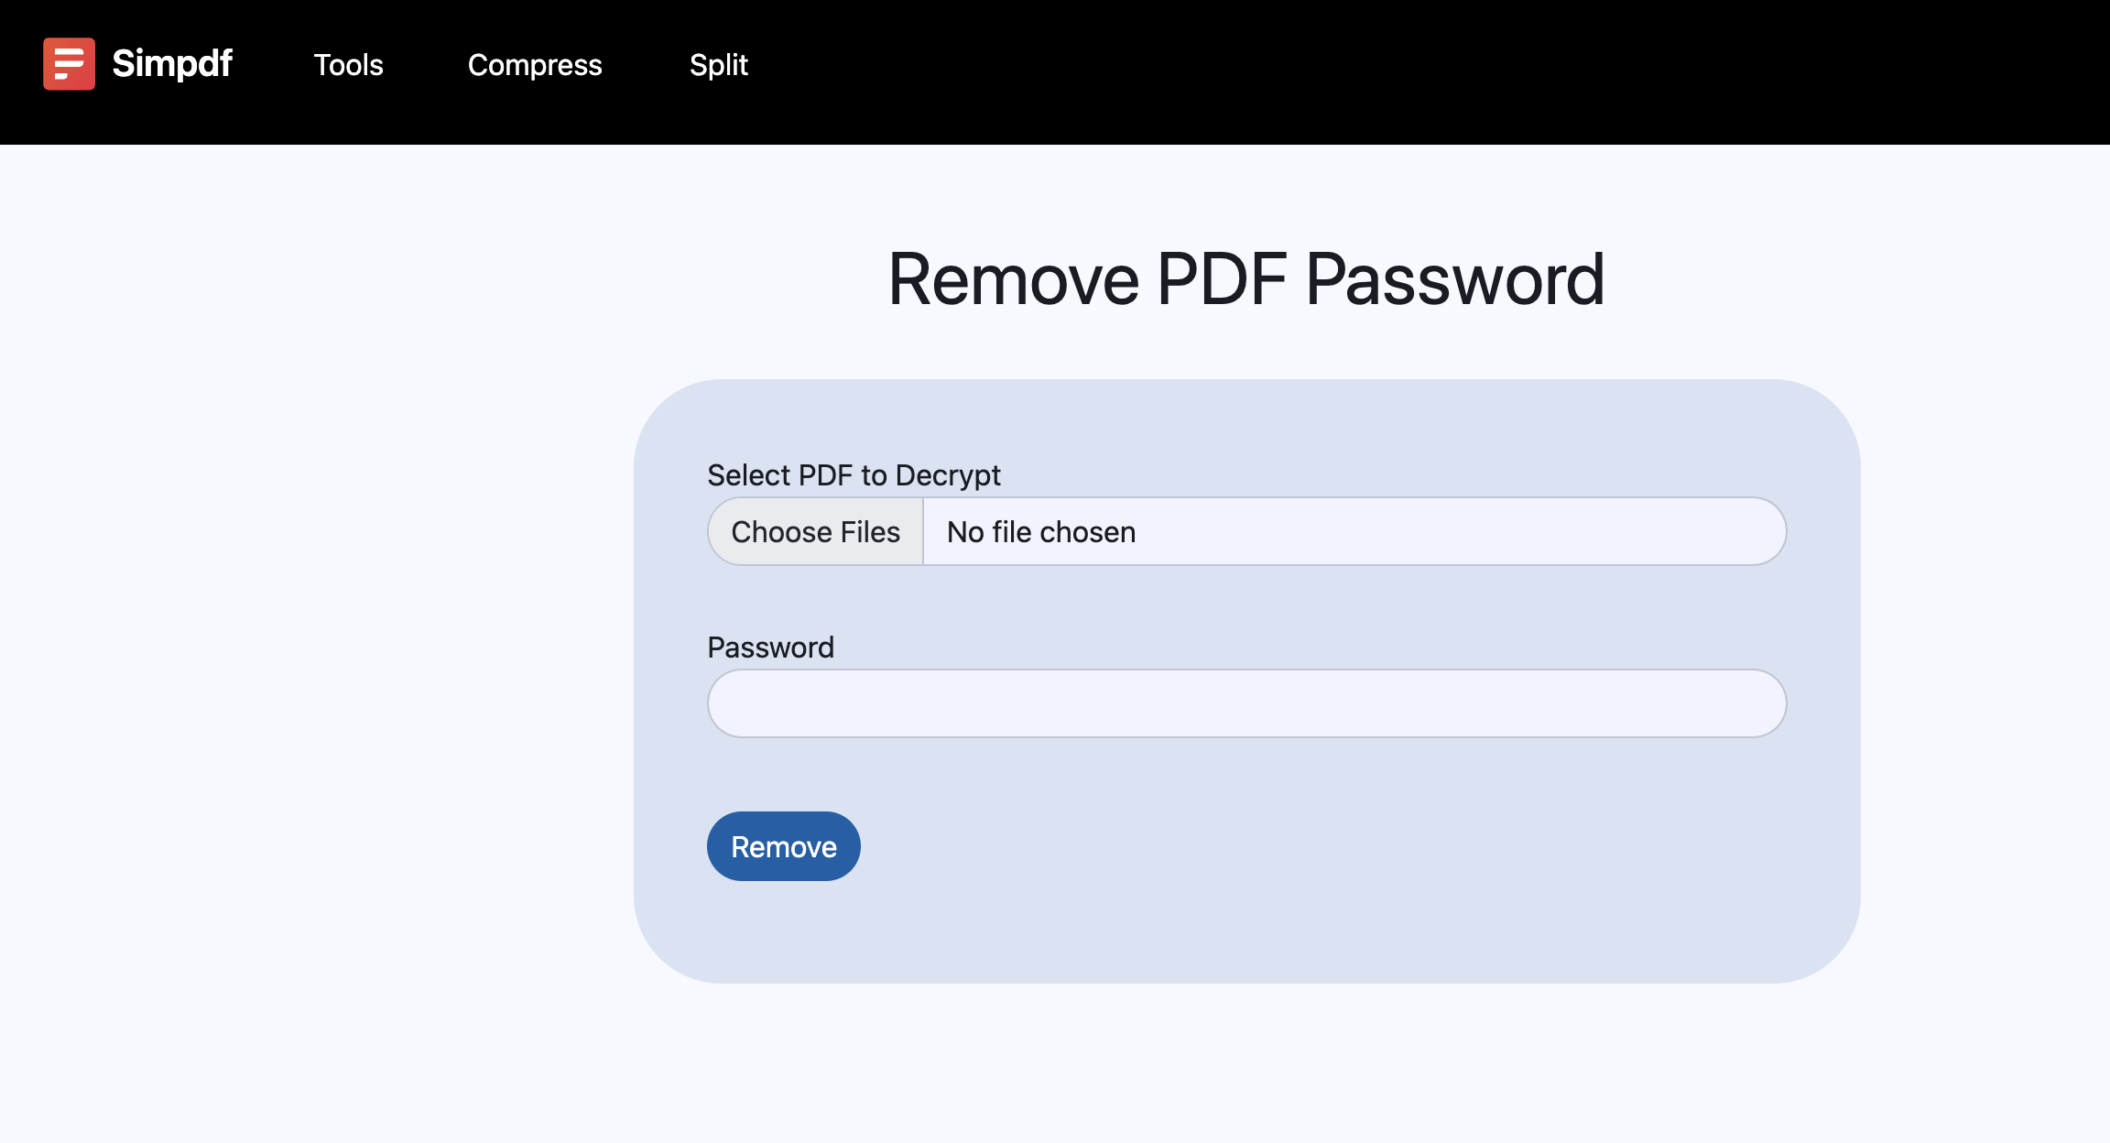
Task: Click the red document icon in the header
Action: pos(69,64)
